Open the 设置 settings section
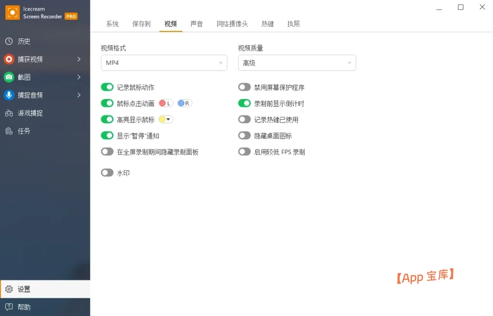The image size is (493, 316). [x=23, y=289]
